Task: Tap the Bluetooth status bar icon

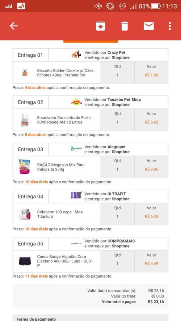Action: (98, 6)
